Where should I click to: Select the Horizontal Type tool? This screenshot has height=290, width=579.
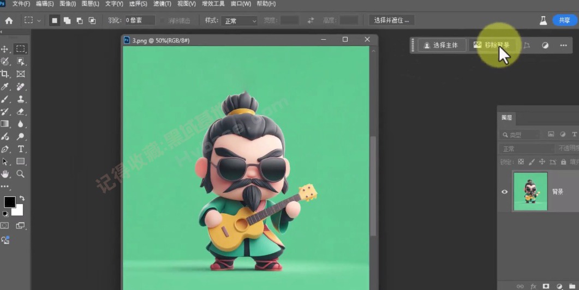[21, 149]
